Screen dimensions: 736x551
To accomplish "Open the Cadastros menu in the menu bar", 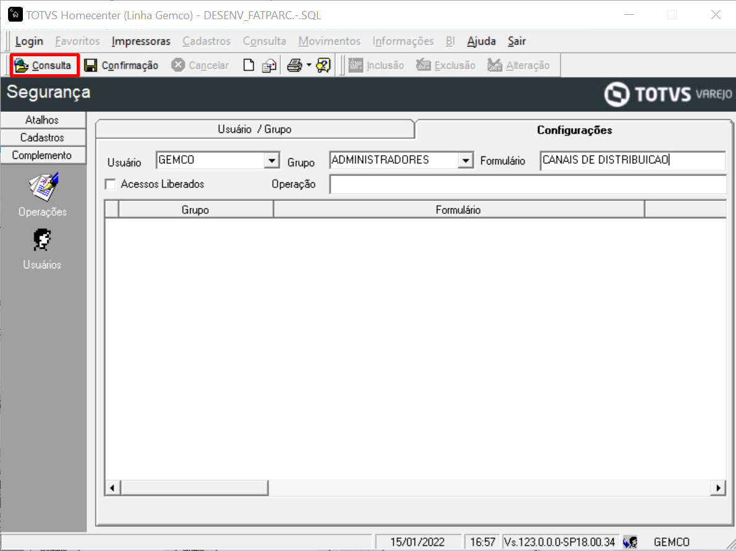I will pos(207,41).
